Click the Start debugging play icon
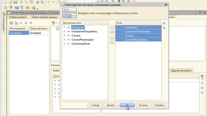Screen dimensions: 207x116 click(27, 8)
